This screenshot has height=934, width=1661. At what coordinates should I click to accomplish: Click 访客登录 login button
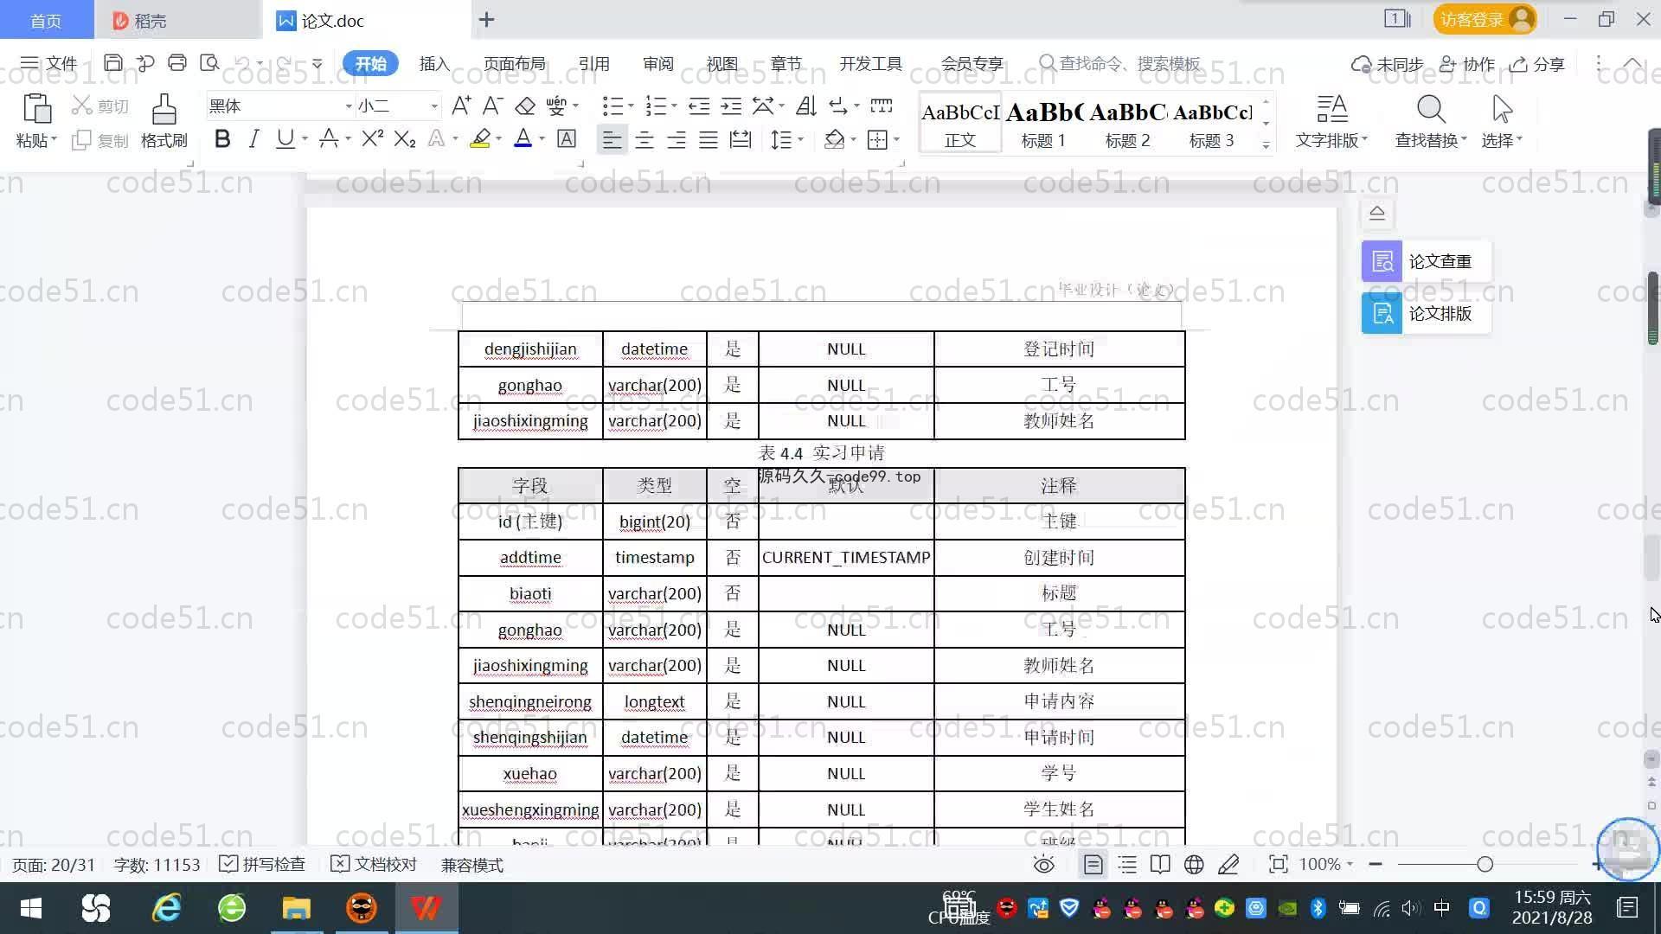1485,19
